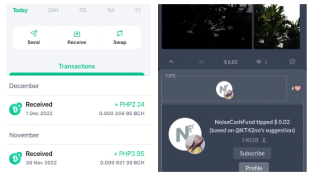Viewport: 313px width, 176px height.
Task: Open NoiseCashFund's Profile button
Action: tap(254, 168)
